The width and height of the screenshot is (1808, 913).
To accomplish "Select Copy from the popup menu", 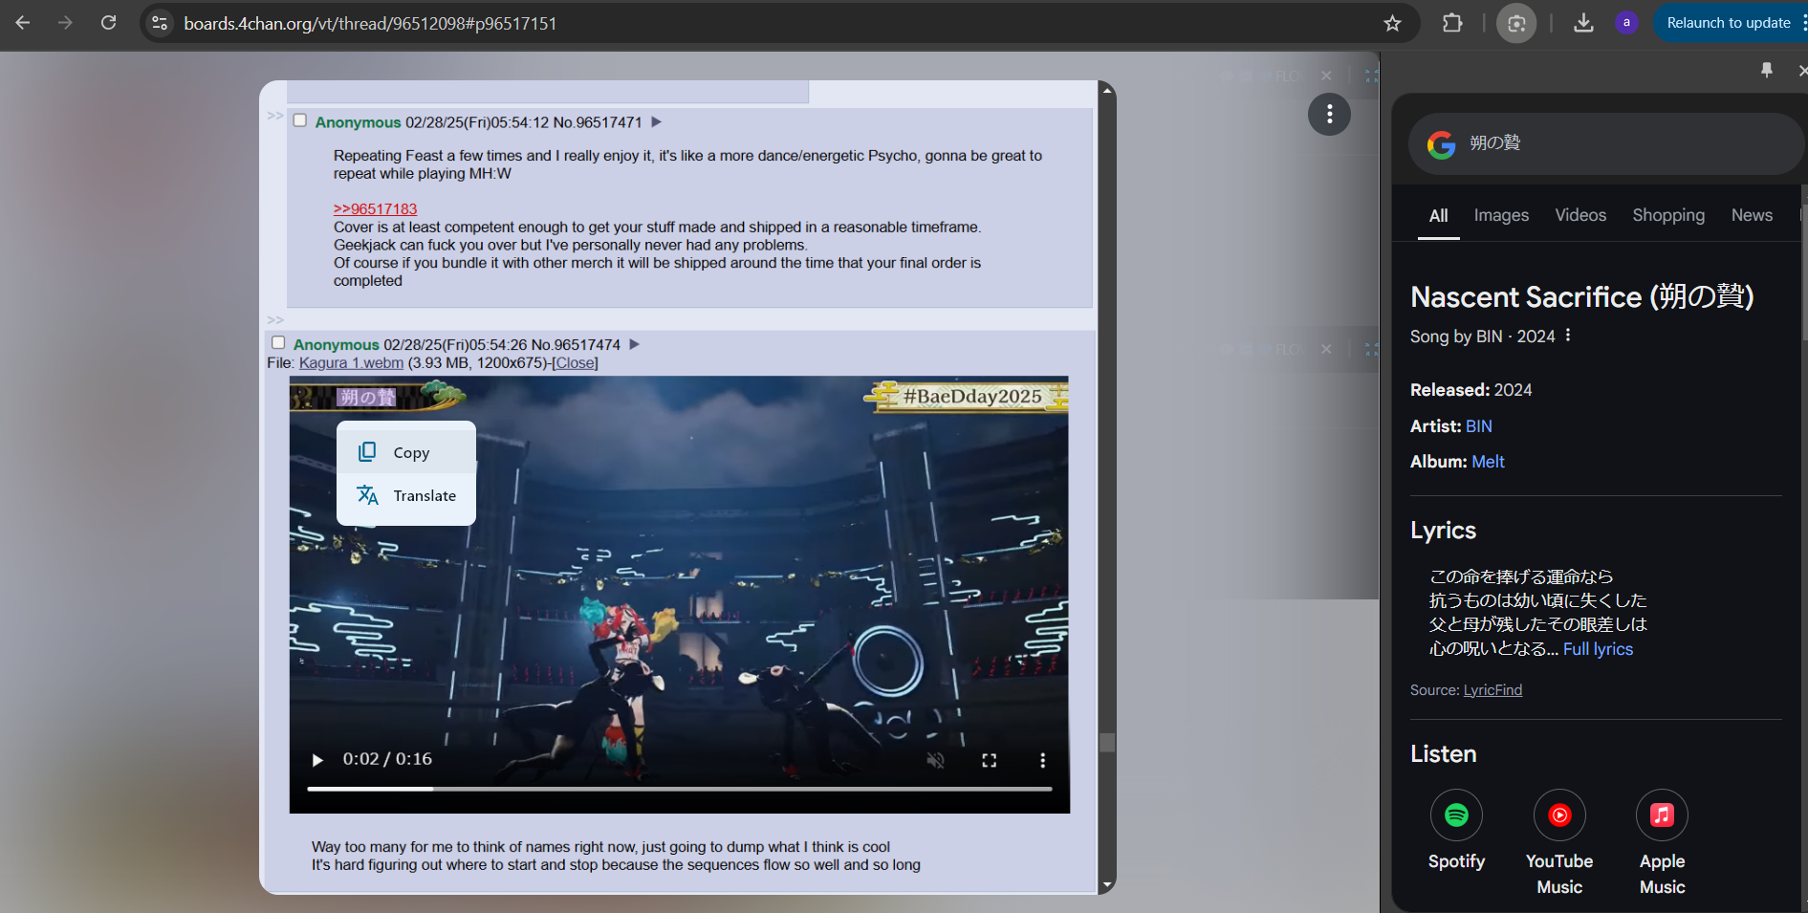I will [406, 452].
